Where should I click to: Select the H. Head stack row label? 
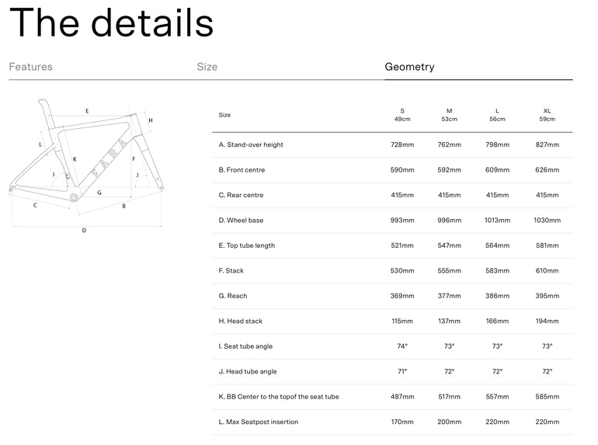click(x=241, y=321)
